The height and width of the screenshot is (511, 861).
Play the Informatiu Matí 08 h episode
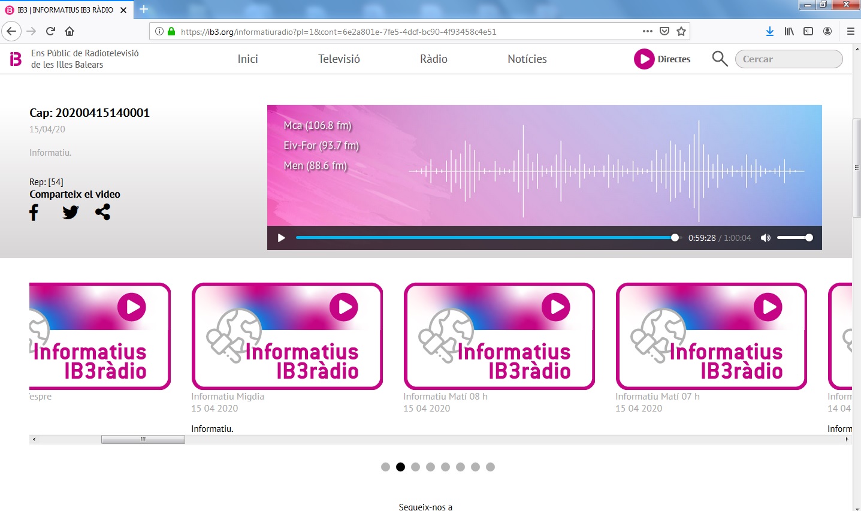point(556,307)
